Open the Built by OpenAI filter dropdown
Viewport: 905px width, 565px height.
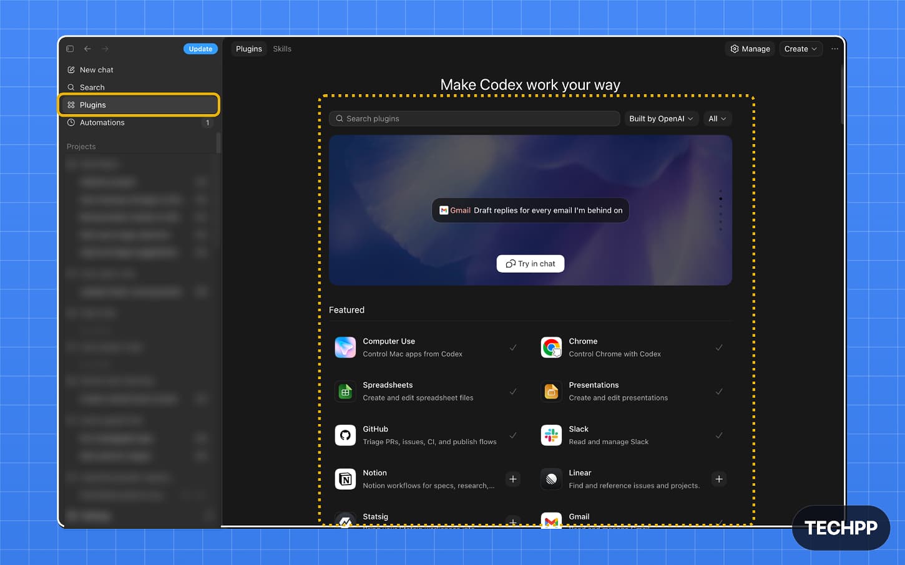pyautogui.click(x=661, y=118)
